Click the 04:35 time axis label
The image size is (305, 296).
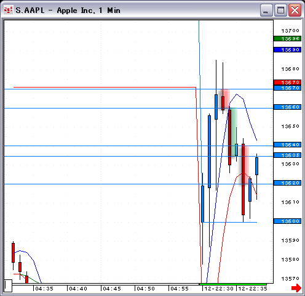(x=44, y=289)
